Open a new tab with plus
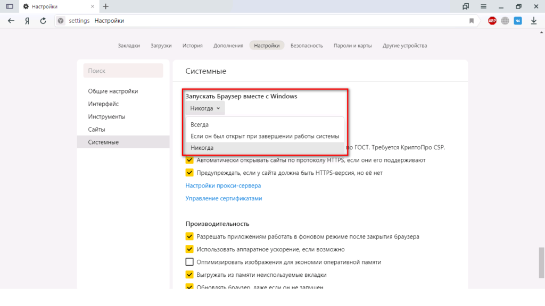Viewport: 545px width, 306px height. (106, 6)
